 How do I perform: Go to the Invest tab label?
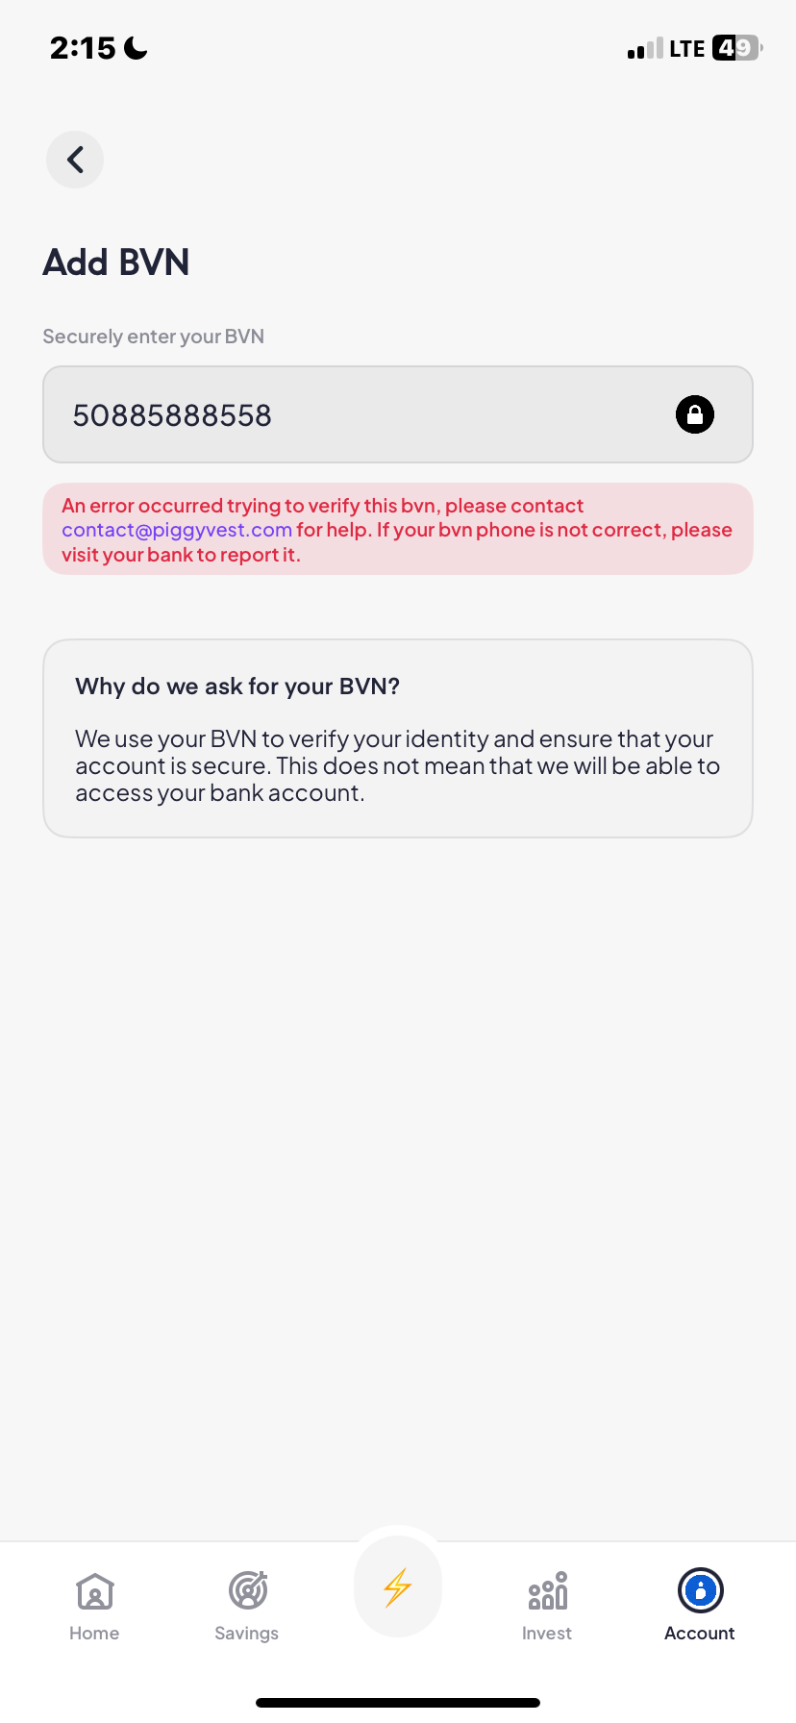coord(547,1634)
